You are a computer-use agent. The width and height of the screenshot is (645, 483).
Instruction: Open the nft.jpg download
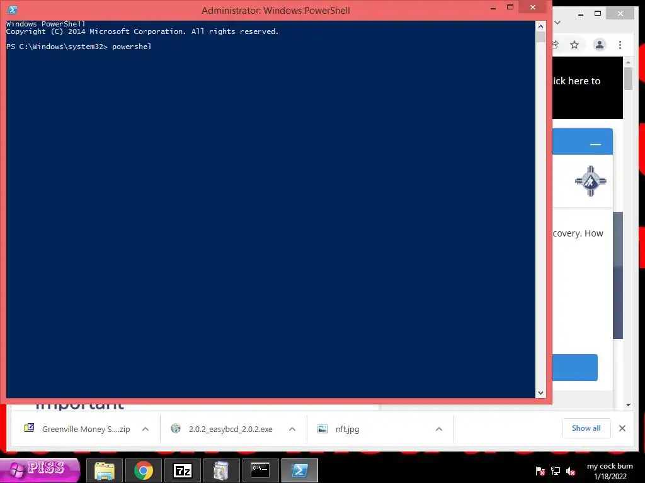(x=338, y=429)
